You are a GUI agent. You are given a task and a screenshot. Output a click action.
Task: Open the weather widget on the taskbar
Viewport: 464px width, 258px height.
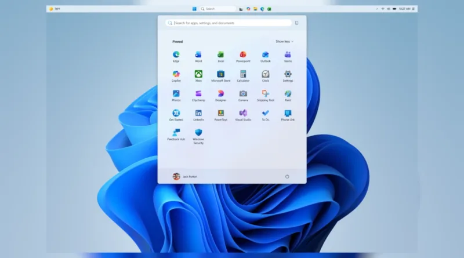pos(55,9)
